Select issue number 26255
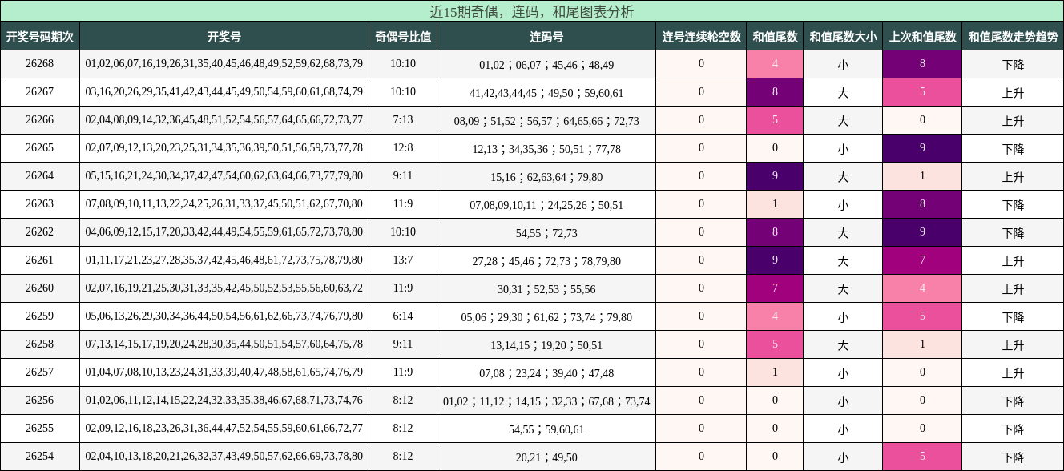The height and width of the screenshot is (471, 1064). pyautogui.click(x=40, y=429)
